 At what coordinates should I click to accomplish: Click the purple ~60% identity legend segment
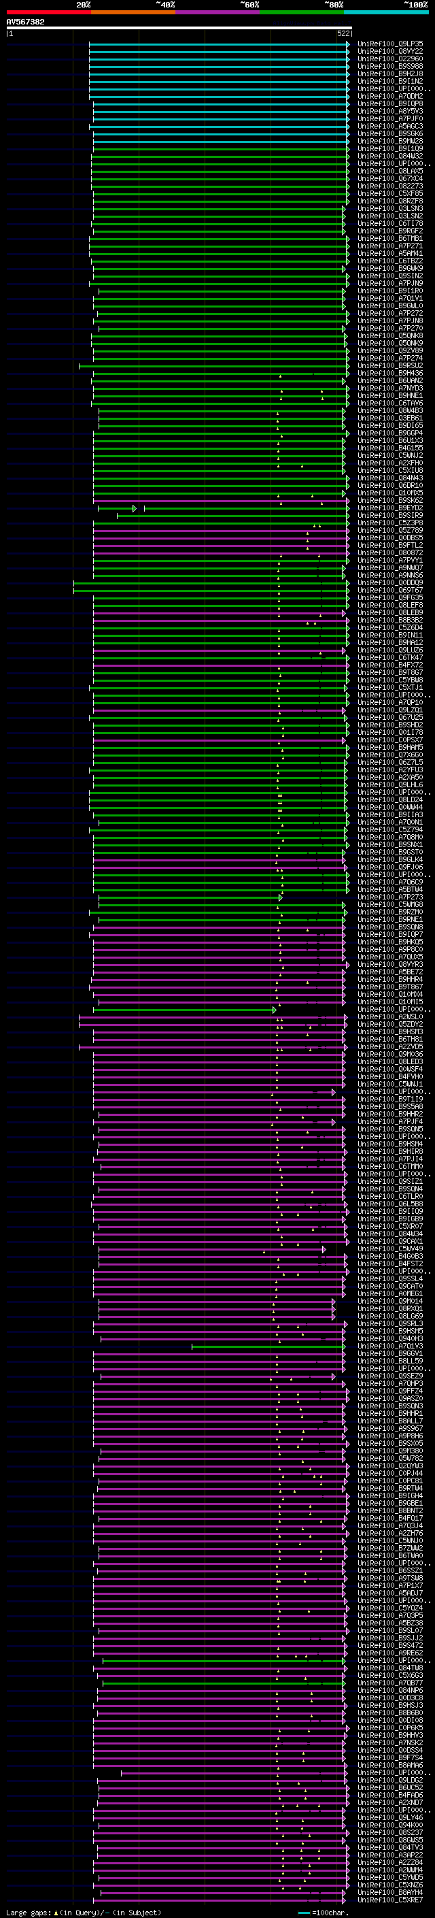pyautogui.click(x=218, y=13)
